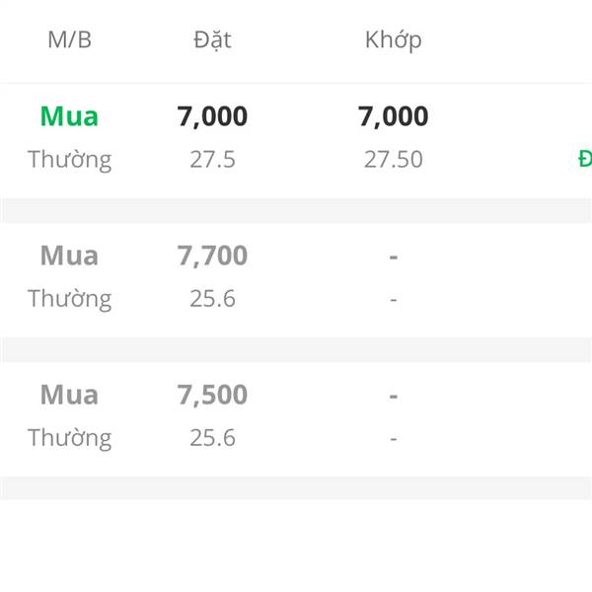Click the 7,700 order quantity value

pos(212,256)
